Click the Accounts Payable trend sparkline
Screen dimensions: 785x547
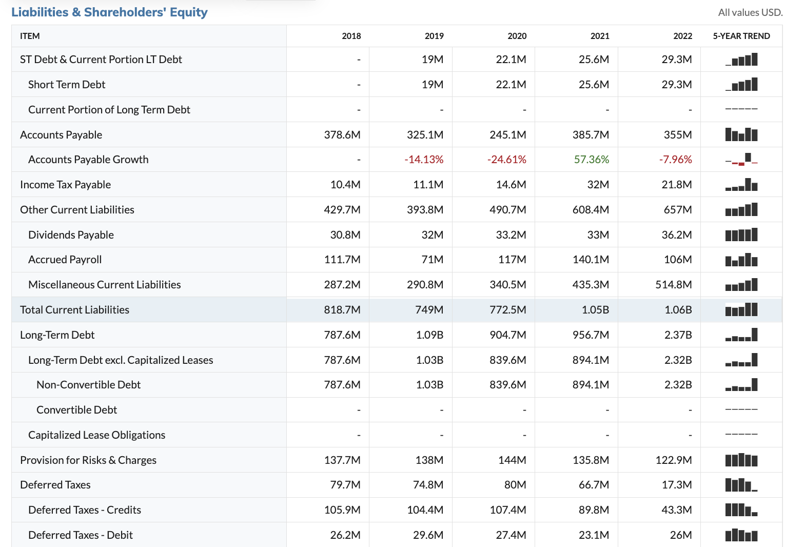click(x=741, y=134)
